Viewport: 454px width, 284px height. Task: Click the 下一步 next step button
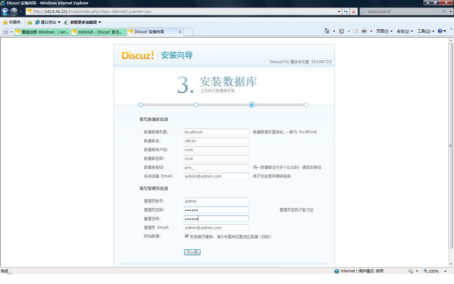point(192,252)
